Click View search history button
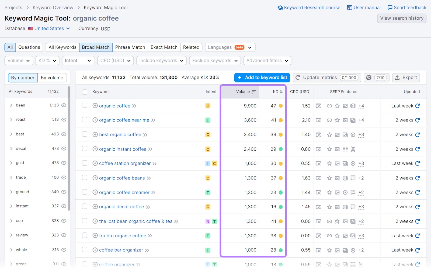This screenshot has height=274, width=431. (402, 18)
